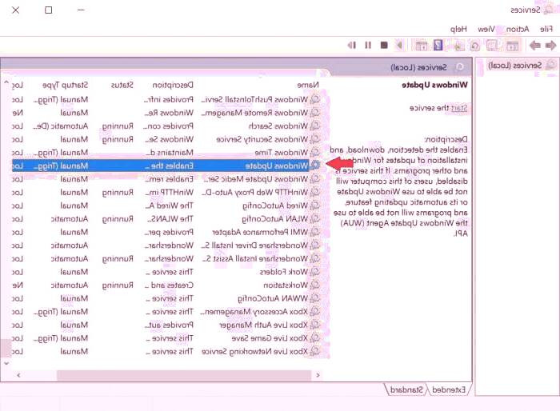Click Automatic startup type in Workstation row
Screen dimensions: 560x411
(70, 285)
